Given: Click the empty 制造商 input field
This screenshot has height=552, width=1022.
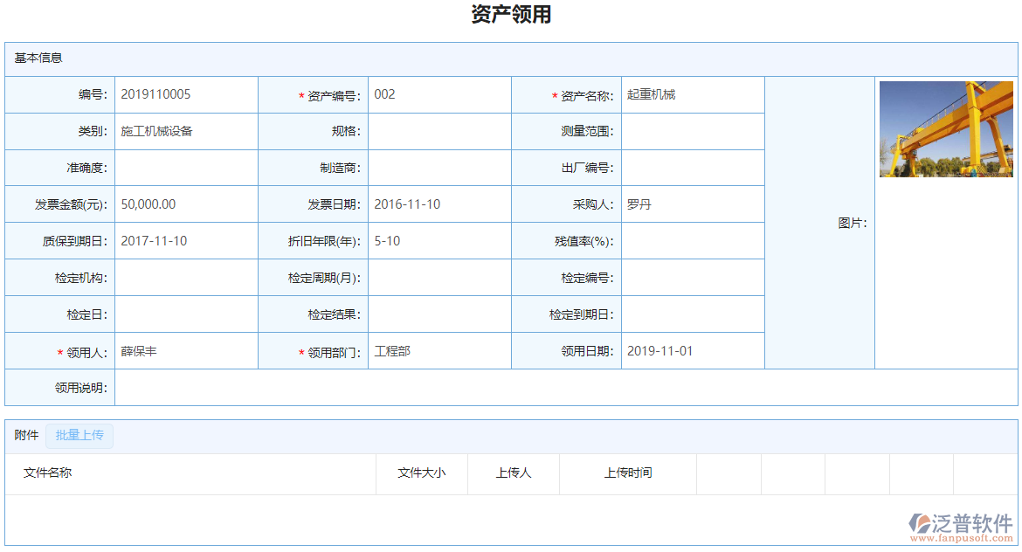Looking at the screenshot, I should pyautogui.click(x=438, y=168).
